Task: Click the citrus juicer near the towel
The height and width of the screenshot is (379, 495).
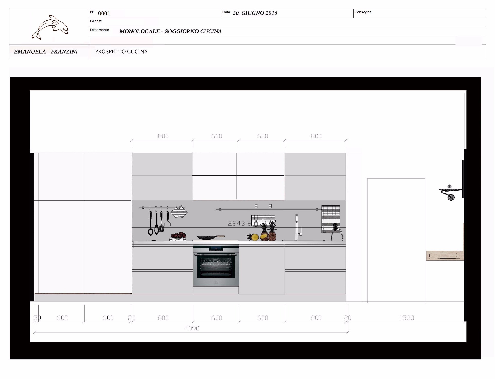Action: 337,232
